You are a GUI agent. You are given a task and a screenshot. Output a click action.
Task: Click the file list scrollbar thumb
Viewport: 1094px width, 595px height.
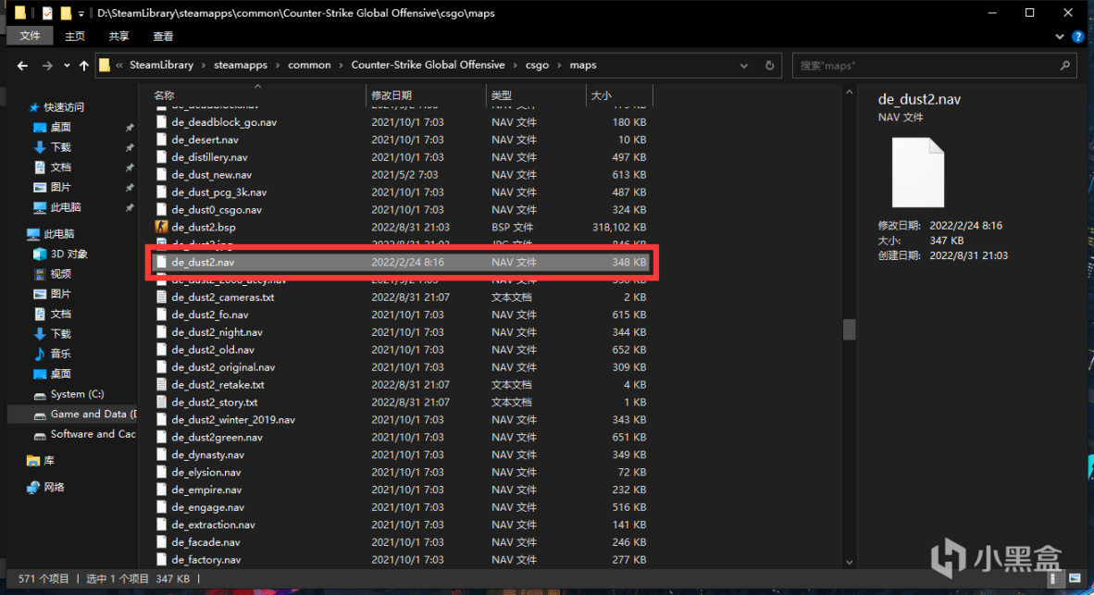849,329
